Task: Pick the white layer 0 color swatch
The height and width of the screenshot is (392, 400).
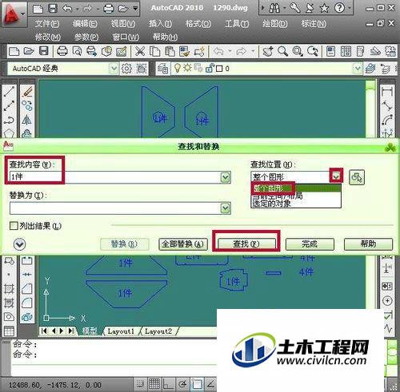Action: pyautogui.click(x=219, y=69)
